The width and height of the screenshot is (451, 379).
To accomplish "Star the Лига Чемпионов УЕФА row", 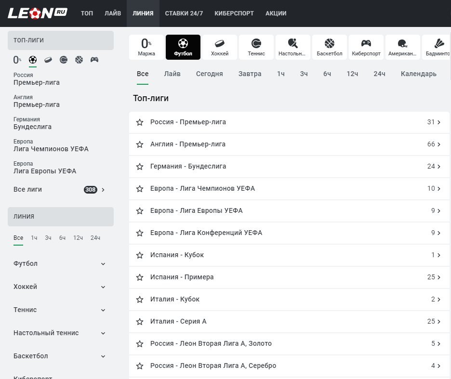I will point(140,189).
